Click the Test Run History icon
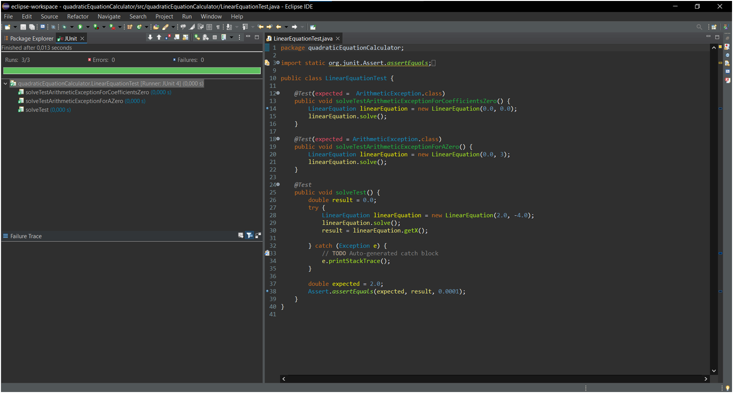This screenshot has width=733, height=393. [224, 37]
